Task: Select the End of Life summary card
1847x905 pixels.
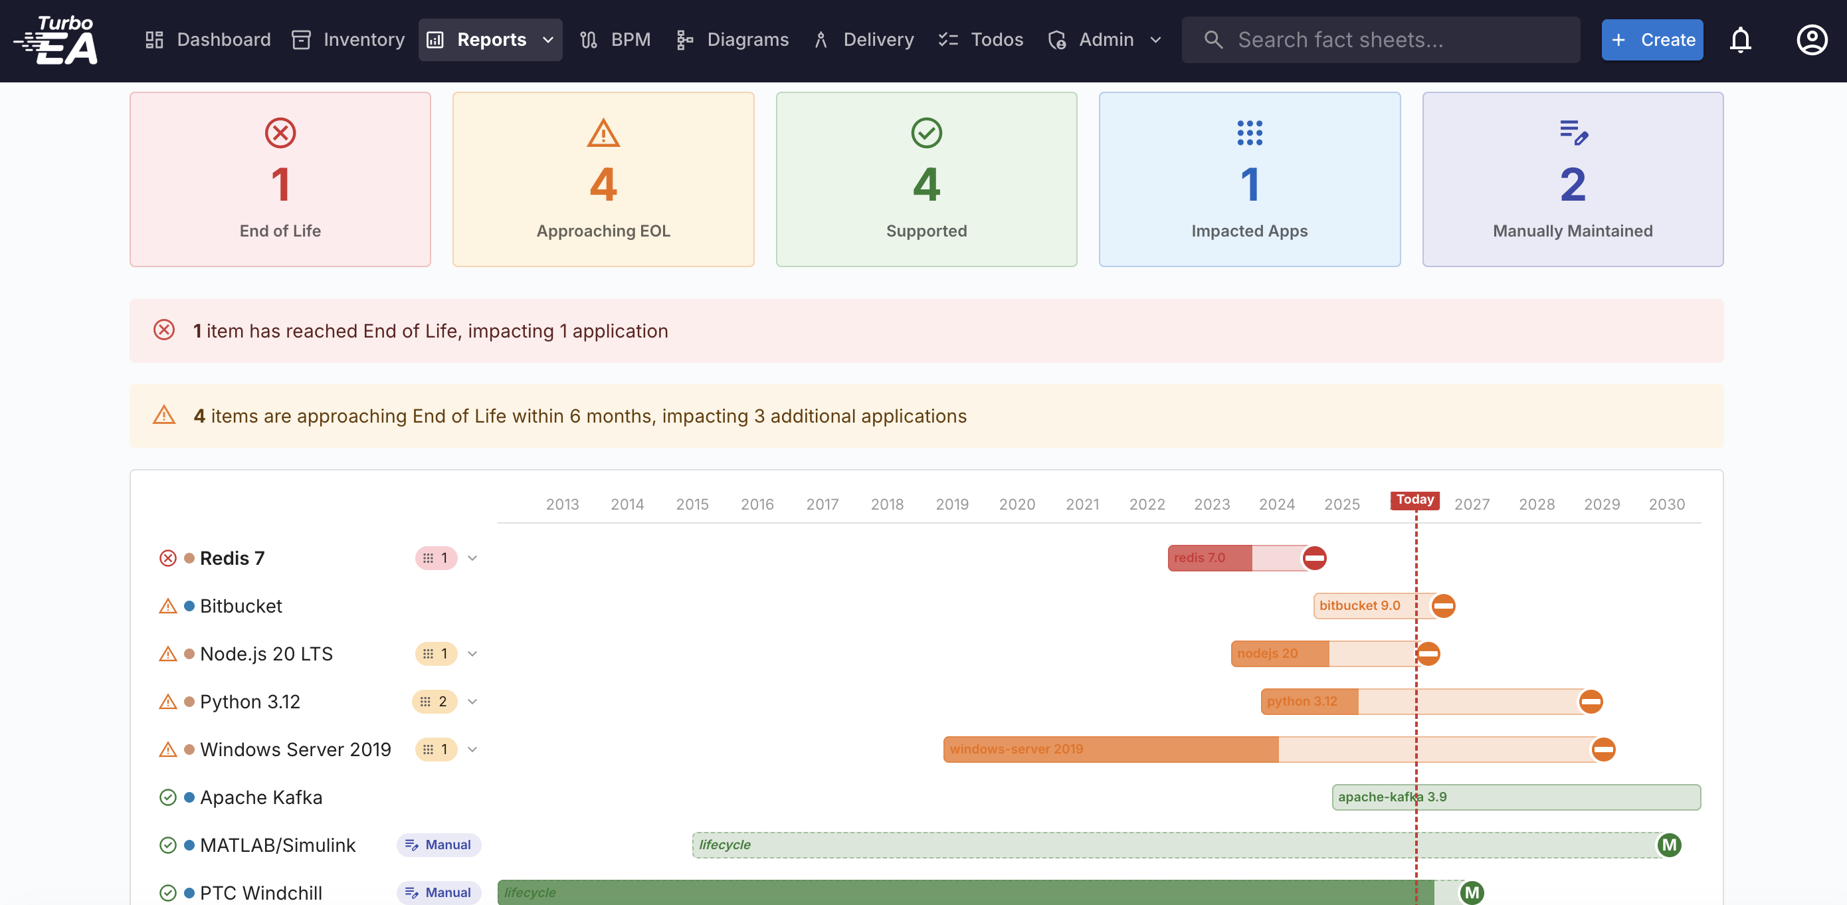Action: tap(280, 179)
